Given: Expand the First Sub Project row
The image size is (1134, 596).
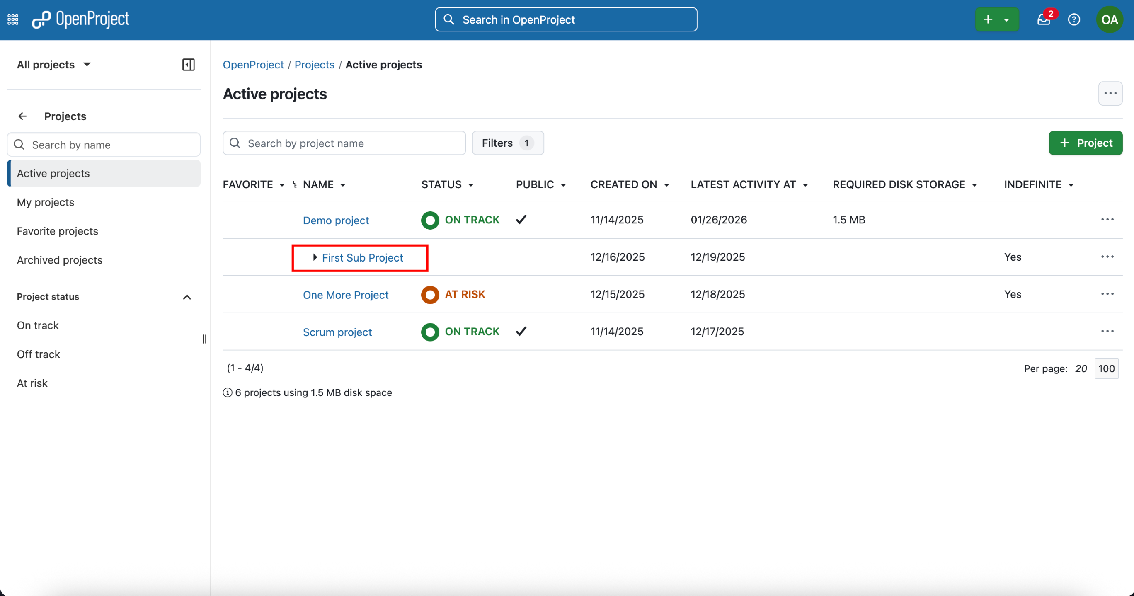Looking at the screenshot, I should point(315,257).
